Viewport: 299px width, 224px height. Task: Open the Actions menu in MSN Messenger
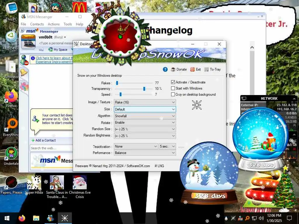point(54,24)
